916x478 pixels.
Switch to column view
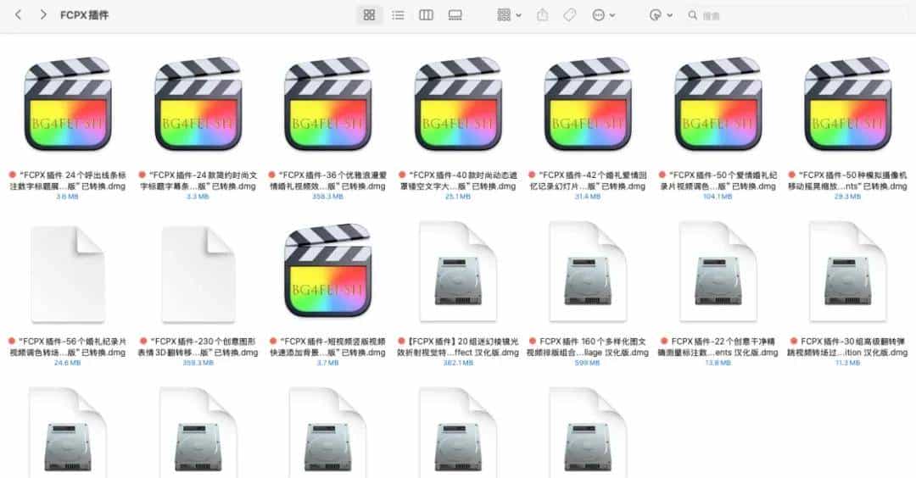click(x=427, y=15)
